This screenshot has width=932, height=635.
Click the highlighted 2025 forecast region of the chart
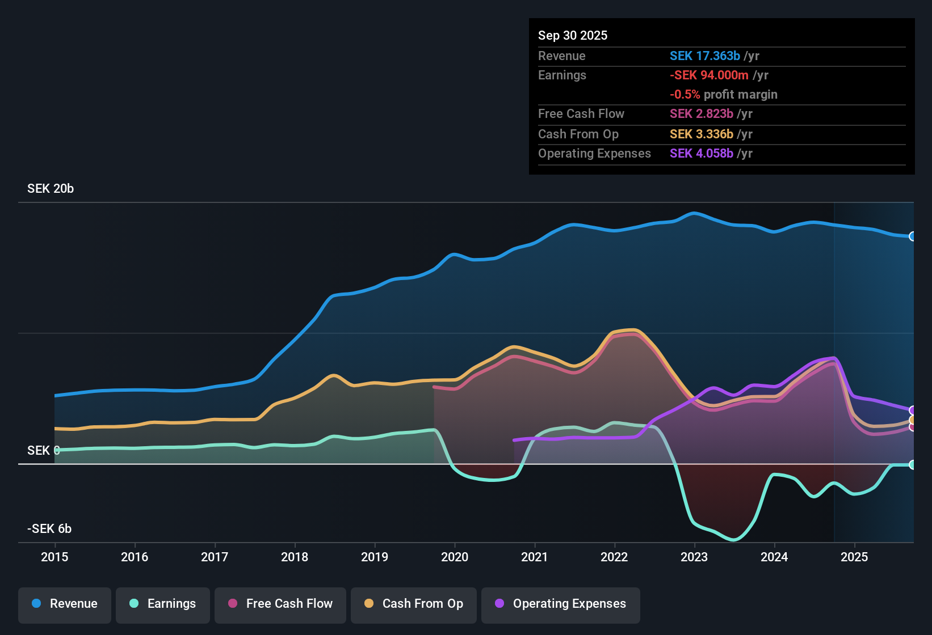(874, 340)
